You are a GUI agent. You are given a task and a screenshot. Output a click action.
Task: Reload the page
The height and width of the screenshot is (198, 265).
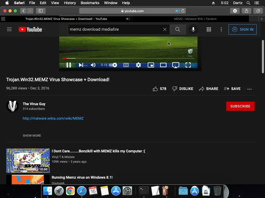point(183,11)
